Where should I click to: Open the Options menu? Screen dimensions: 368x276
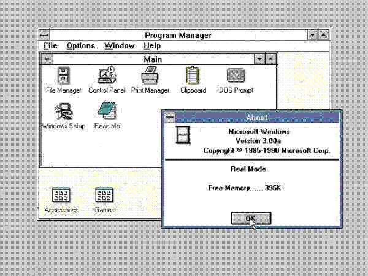[81, 46]
